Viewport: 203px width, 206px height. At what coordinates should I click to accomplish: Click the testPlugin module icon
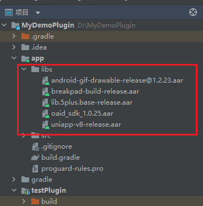pos(25,191)
